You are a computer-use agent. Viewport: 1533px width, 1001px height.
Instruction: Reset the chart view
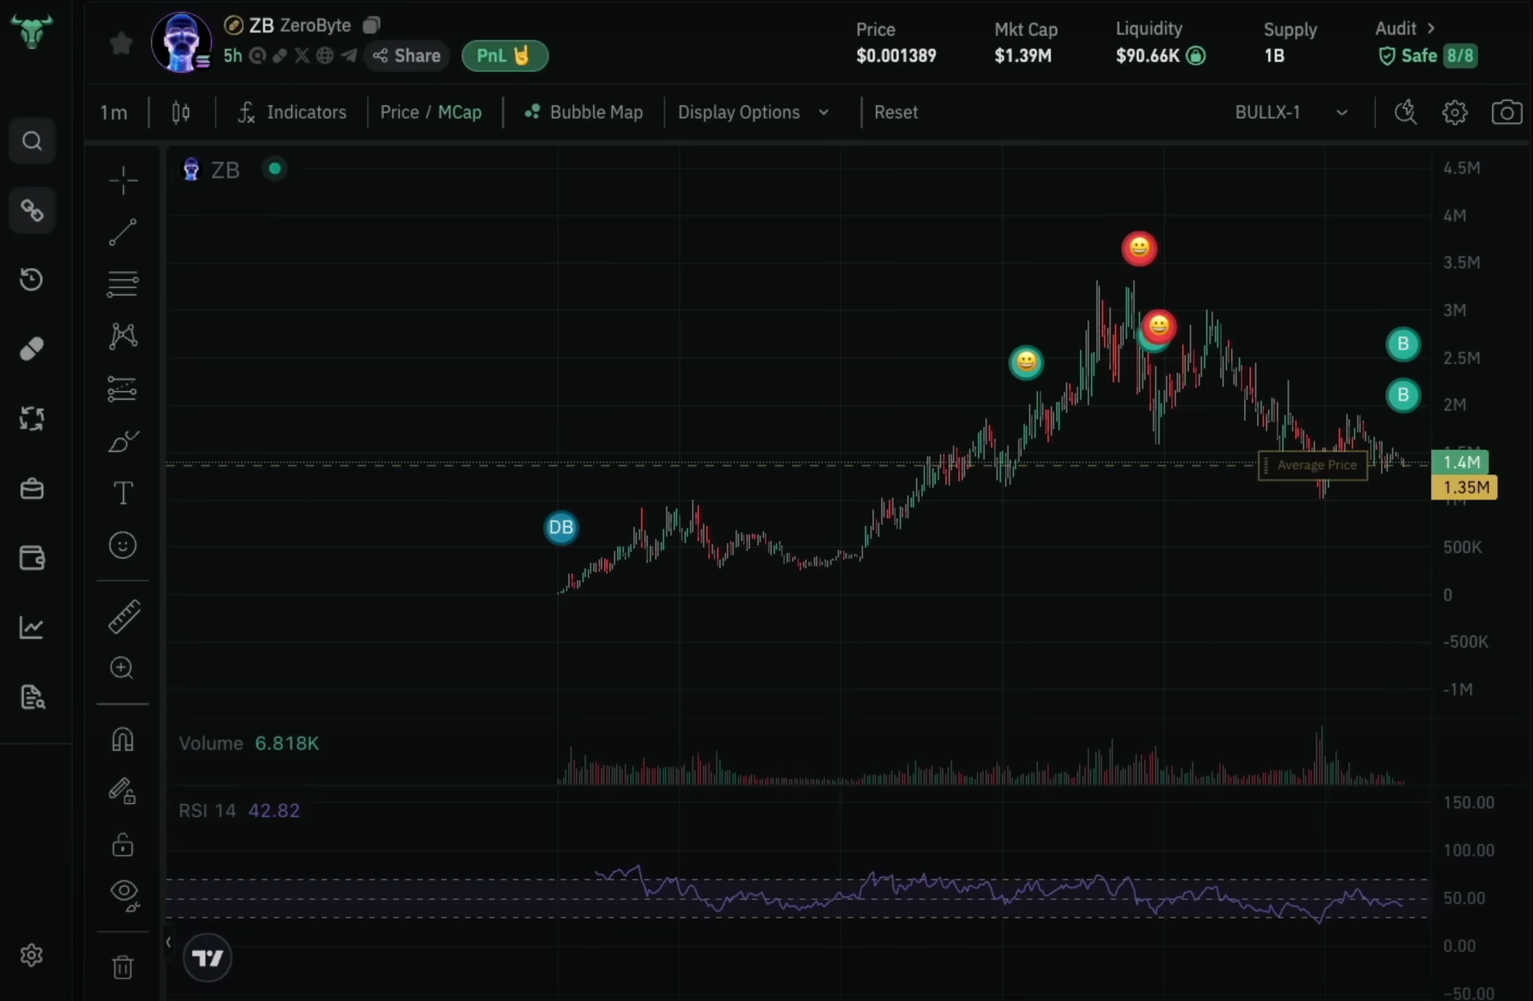click(896, 112)
